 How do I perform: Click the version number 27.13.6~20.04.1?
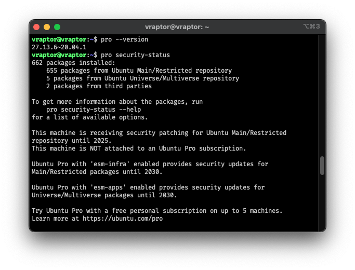point(59,47)
